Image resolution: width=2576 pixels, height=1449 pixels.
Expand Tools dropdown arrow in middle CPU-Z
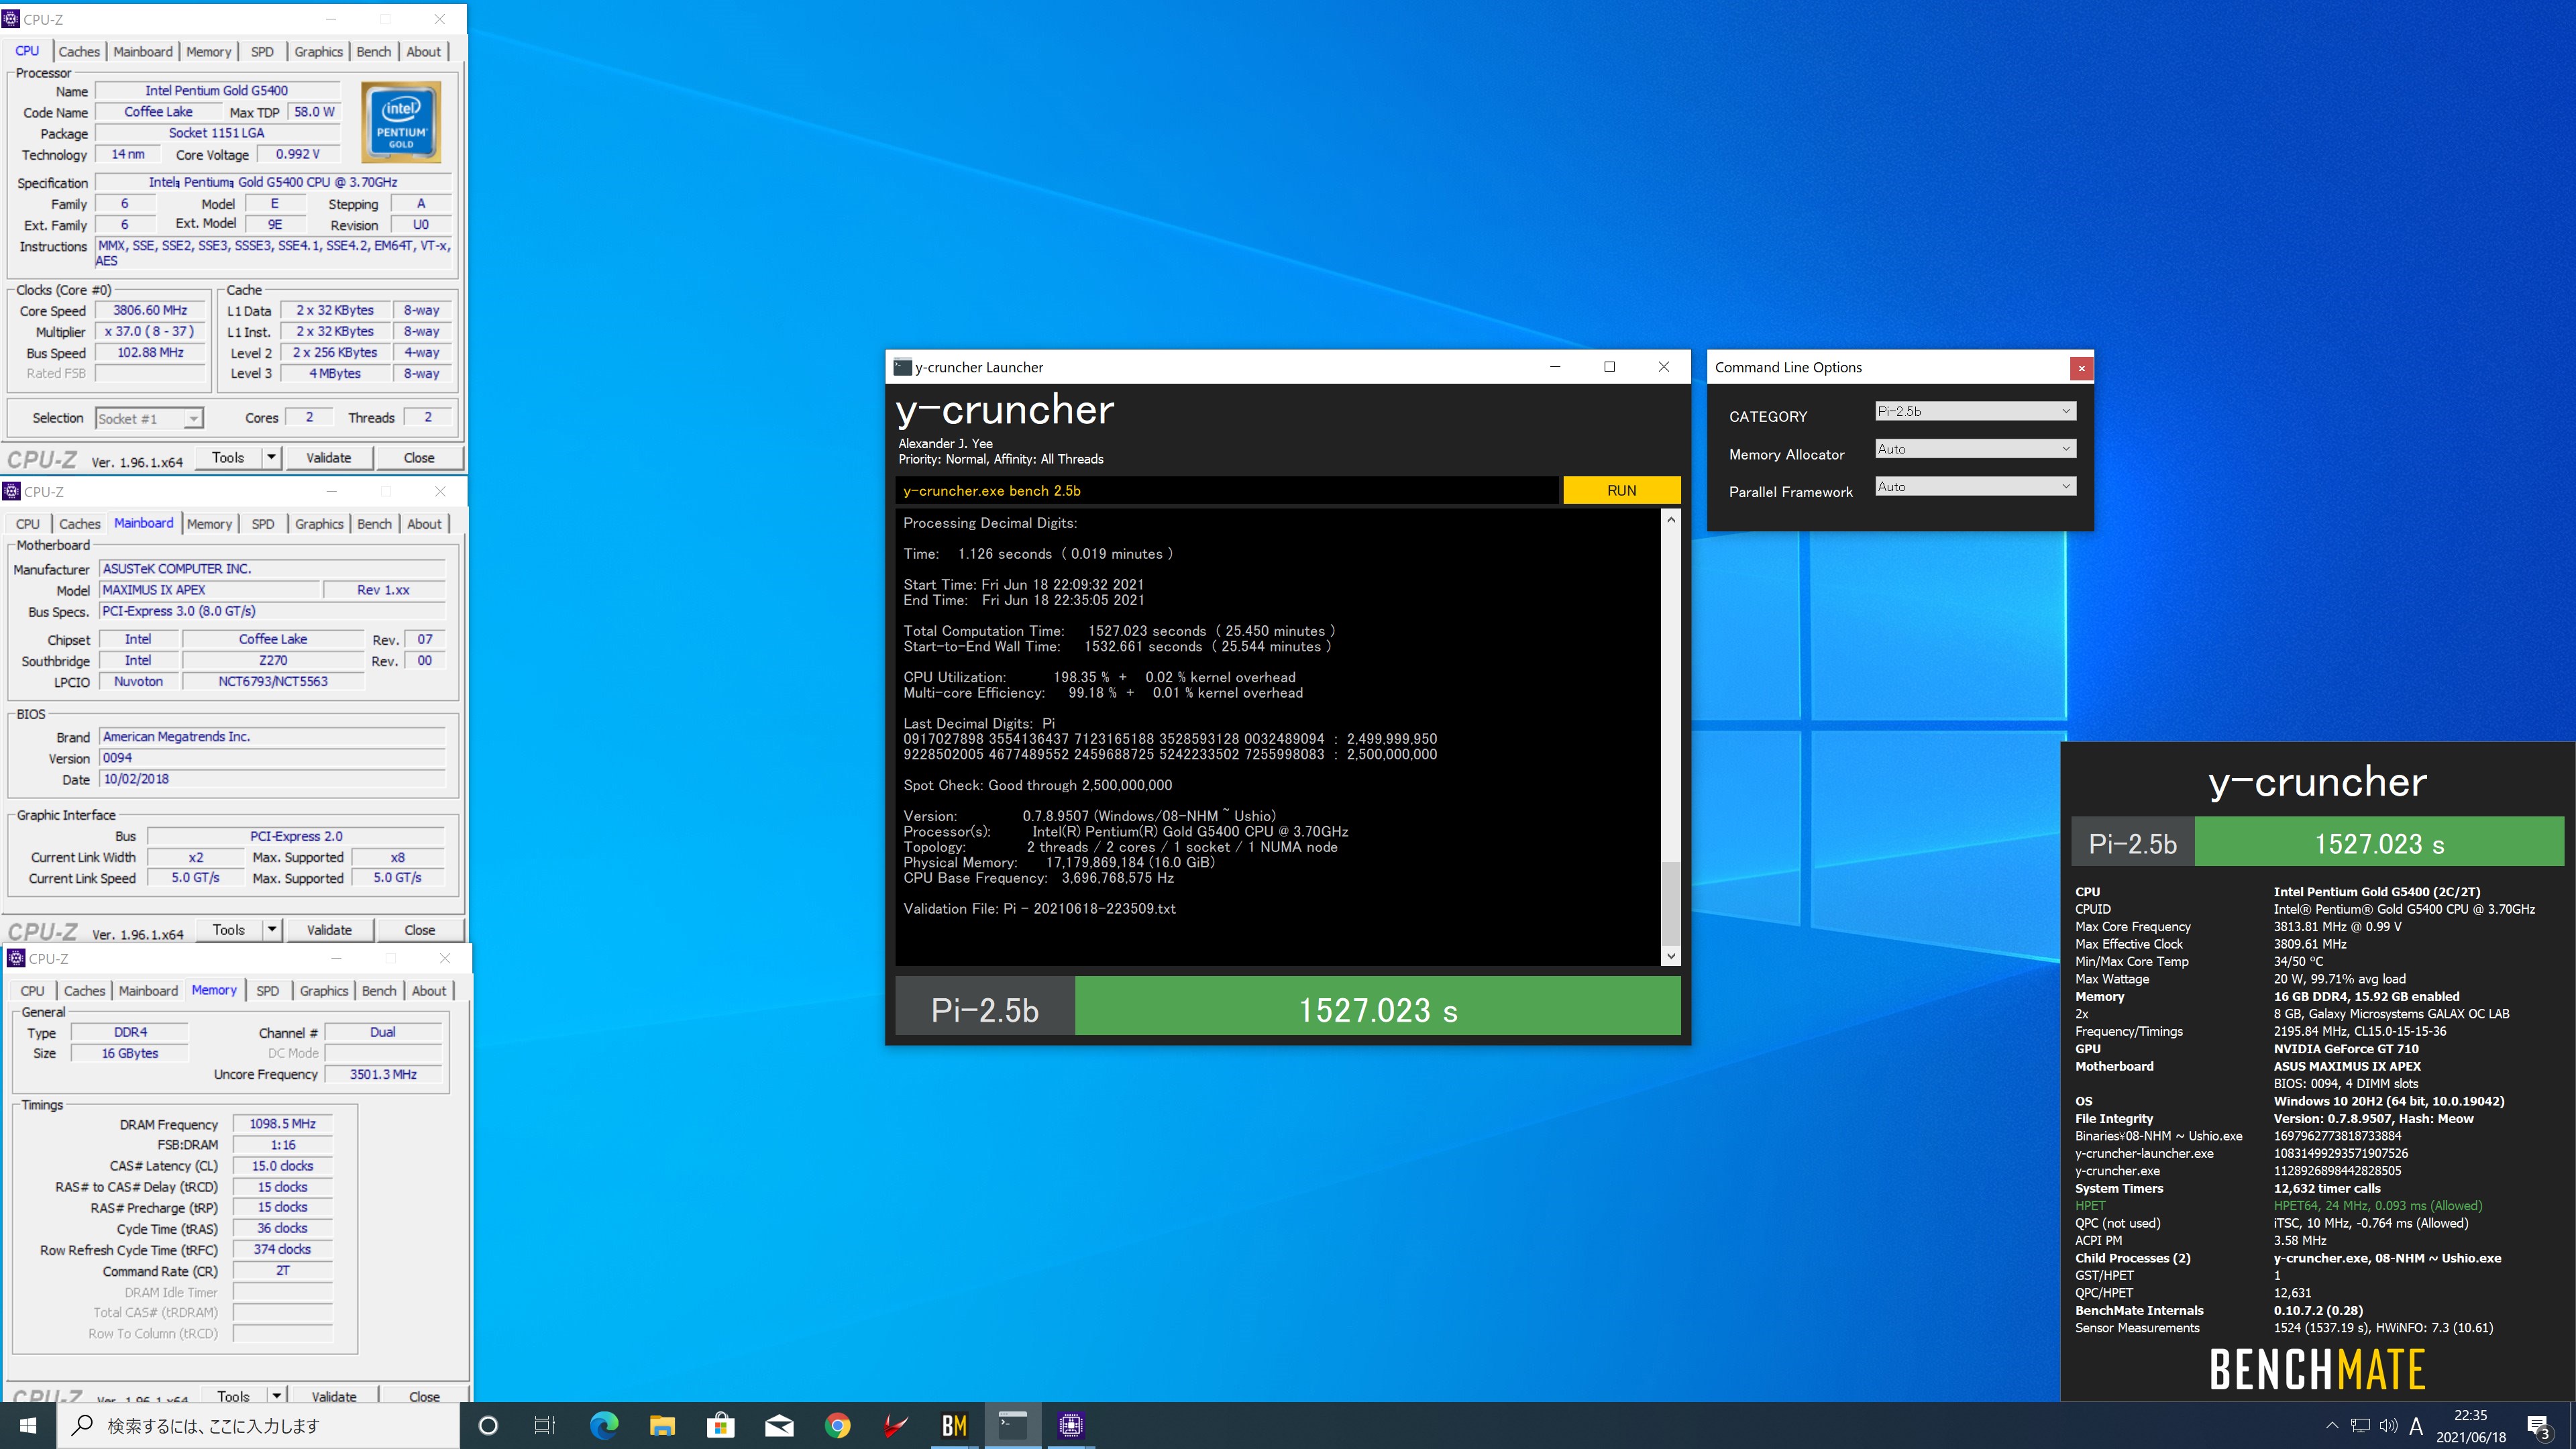(272, 929)
